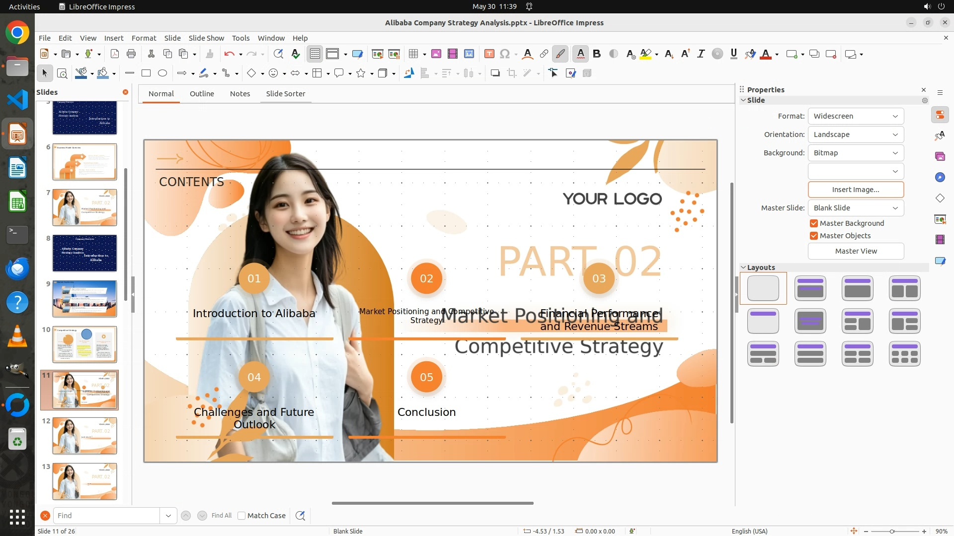
Task: Open the Crop Image tool
Action: click(x=512, y=73)
